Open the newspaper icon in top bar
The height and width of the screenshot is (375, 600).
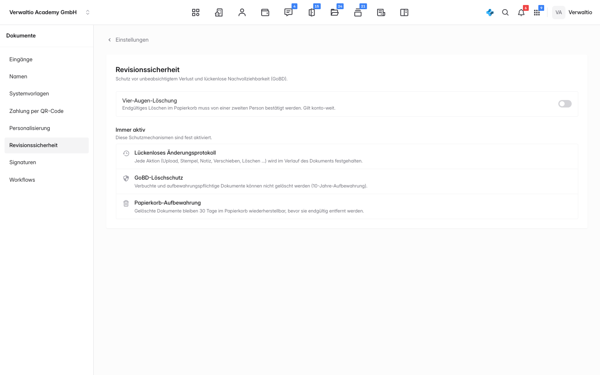click(x=381, y=12)
